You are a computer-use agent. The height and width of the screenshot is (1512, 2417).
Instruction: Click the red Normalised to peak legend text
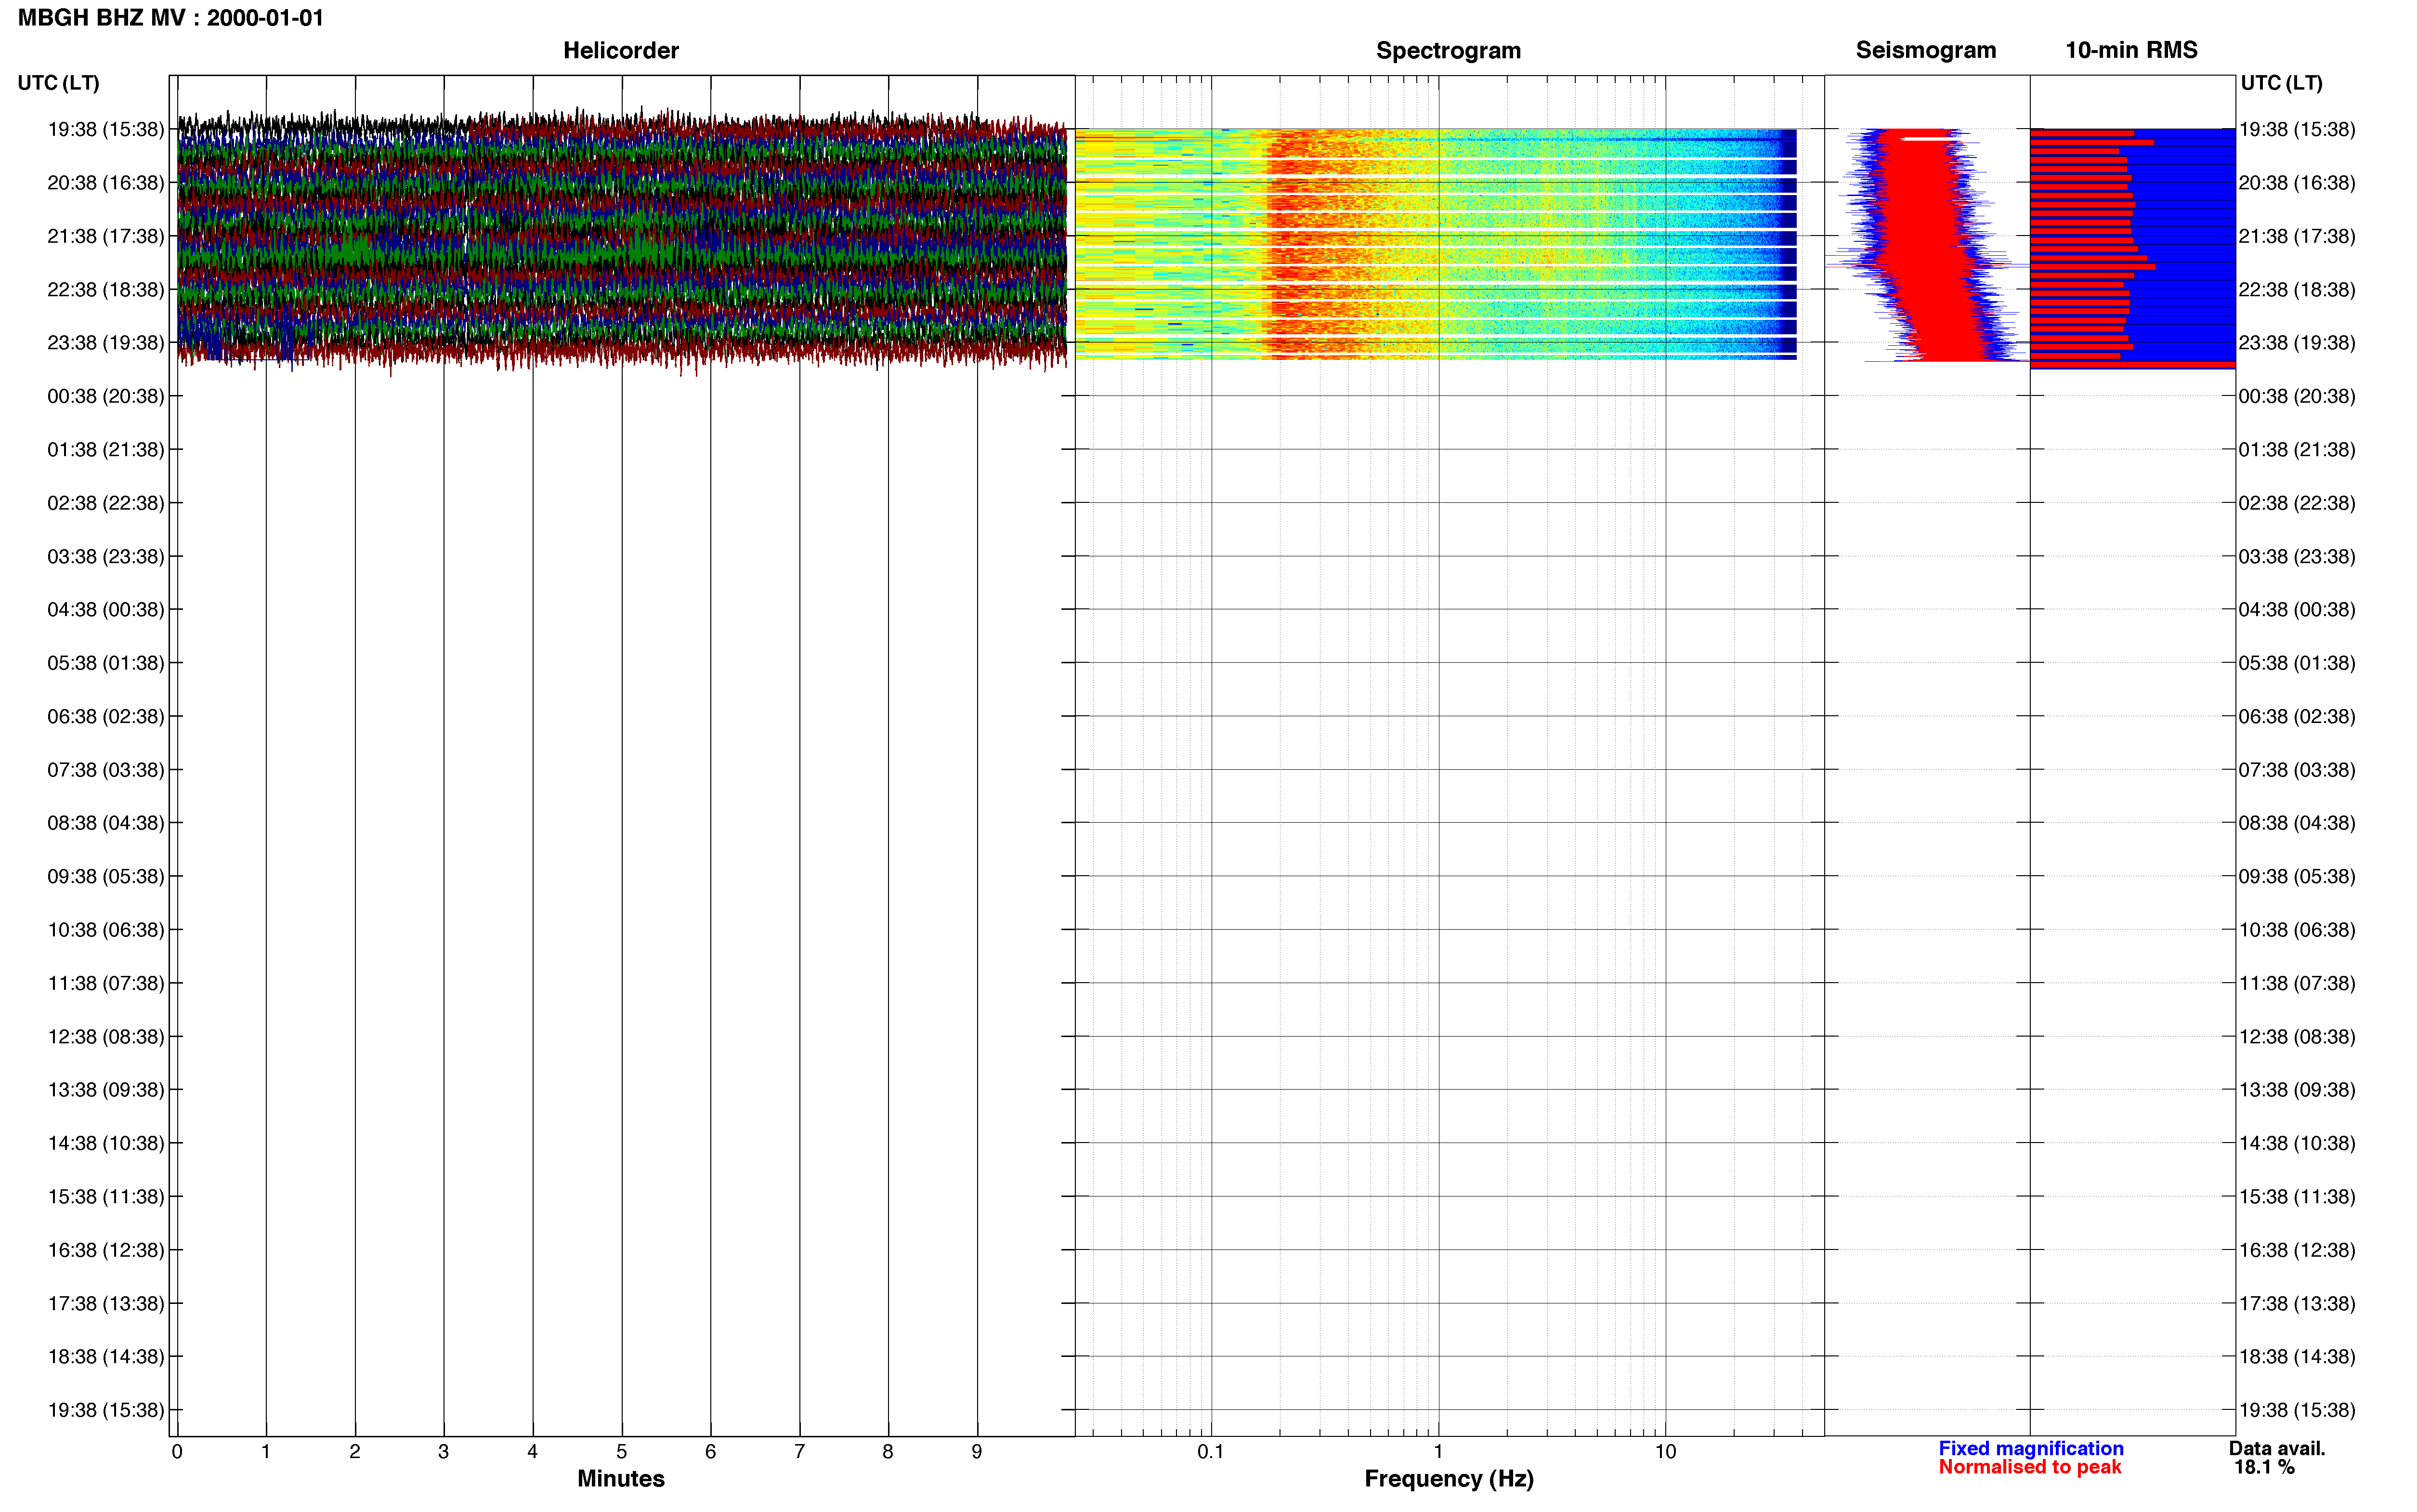[2029, 1467]
